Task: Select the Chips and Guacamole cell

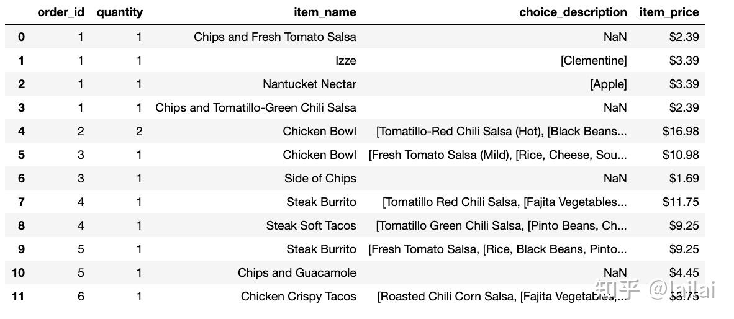Action: pyautogui.click(x=297, y=272)
